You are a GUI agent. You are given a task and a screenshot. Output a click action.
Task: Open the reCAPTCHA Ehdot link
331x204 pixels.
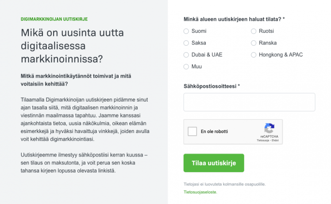coord(275,140)
